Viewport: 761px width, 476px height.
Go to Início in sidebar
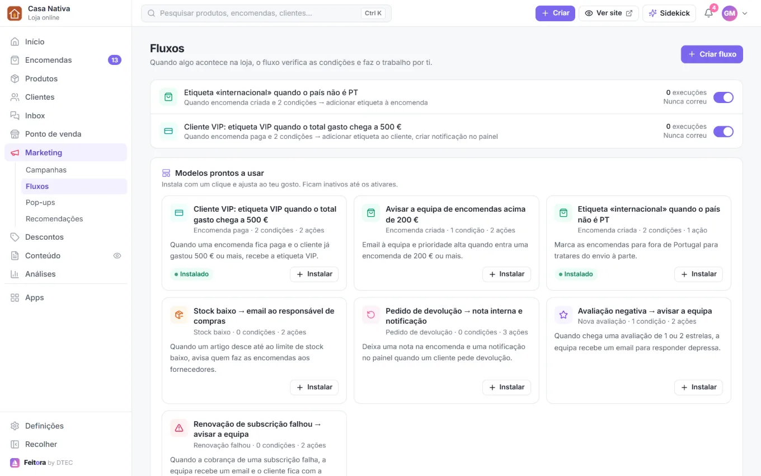[x=66, y=41]
